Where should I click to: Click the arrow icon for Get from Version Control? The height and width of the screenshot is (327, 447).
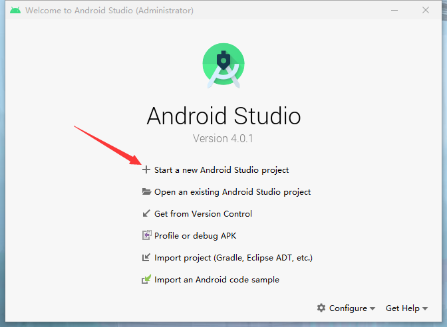click(x=146, y=213)
